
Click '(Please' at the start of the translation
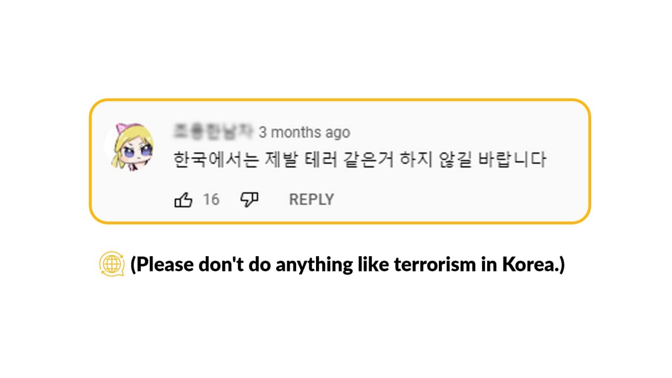tap(162, 265)
